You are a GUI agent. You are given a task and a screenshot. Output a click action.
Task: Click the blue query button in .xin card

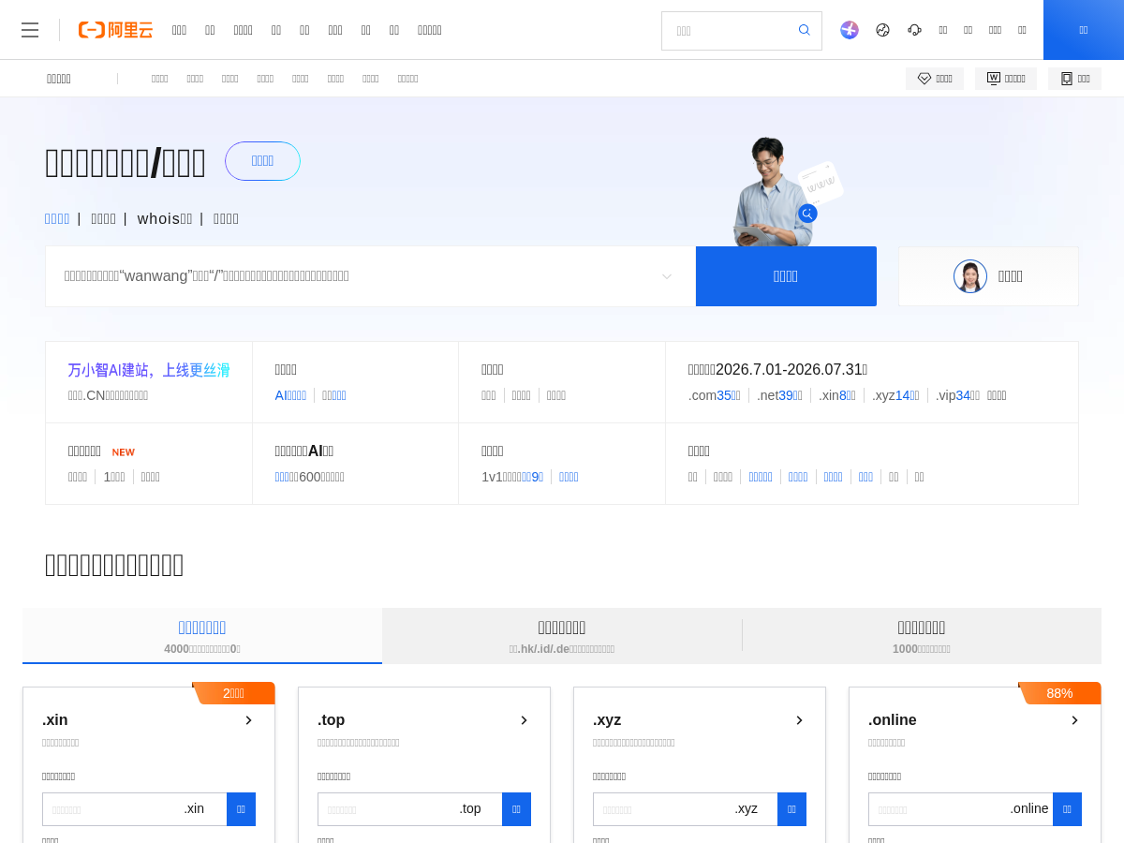pyautogui.click(x=241, y=809)
